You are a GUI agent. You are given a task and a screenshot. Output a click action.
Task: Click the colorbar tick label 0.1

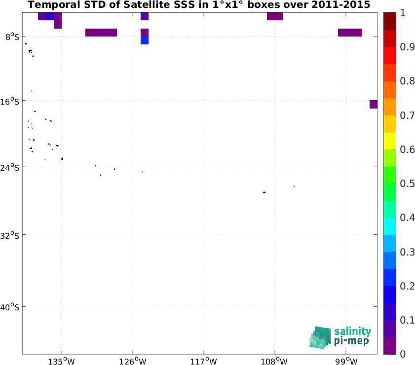click(x=407, y=320)
